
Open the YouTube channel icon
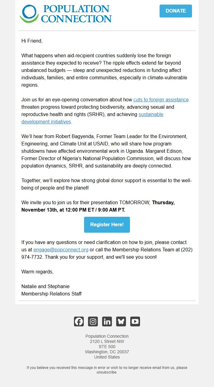click(x=135, y=321)
